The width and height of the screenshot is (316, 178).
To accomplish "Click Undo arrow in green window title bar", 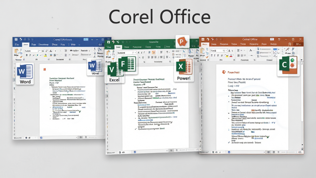I will 113,42.
